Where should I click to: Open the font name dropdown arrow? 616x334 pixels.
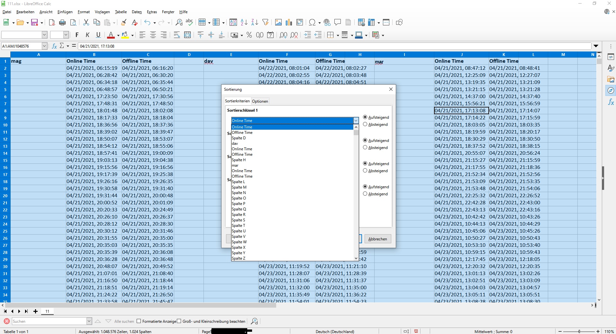pyautogui.click(x=44, y=35)
